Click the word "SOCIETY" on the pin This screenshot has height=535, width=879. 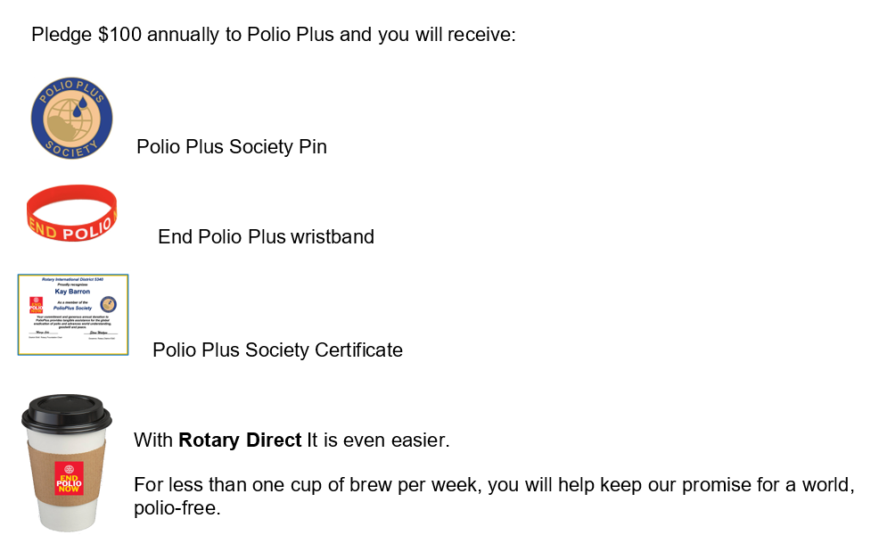(71, 152)
